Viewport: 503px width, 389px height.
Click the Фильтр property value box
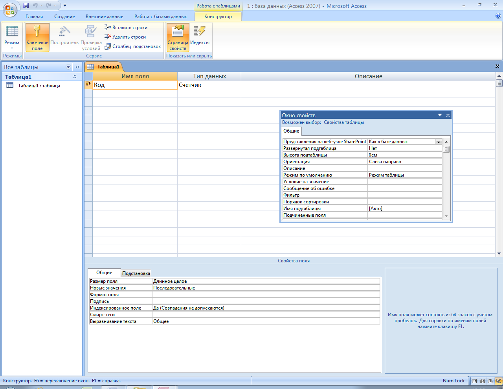pos(405,195)
